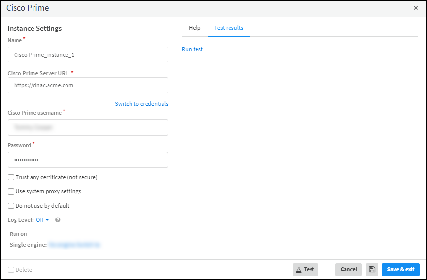This screenshot has height=280, width=427.
Task: Open the Test results tab
Action: pyautogui.click(x=229, y=28)
